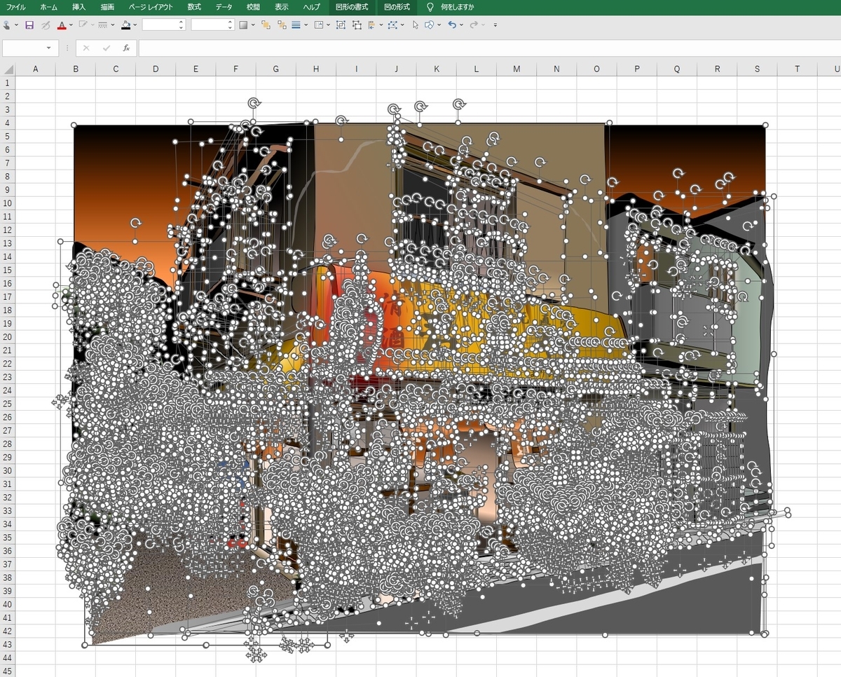The width and height of the screenshot is (841, 677).
Task: Click inside the formula bar input
Action: point(489,48)
